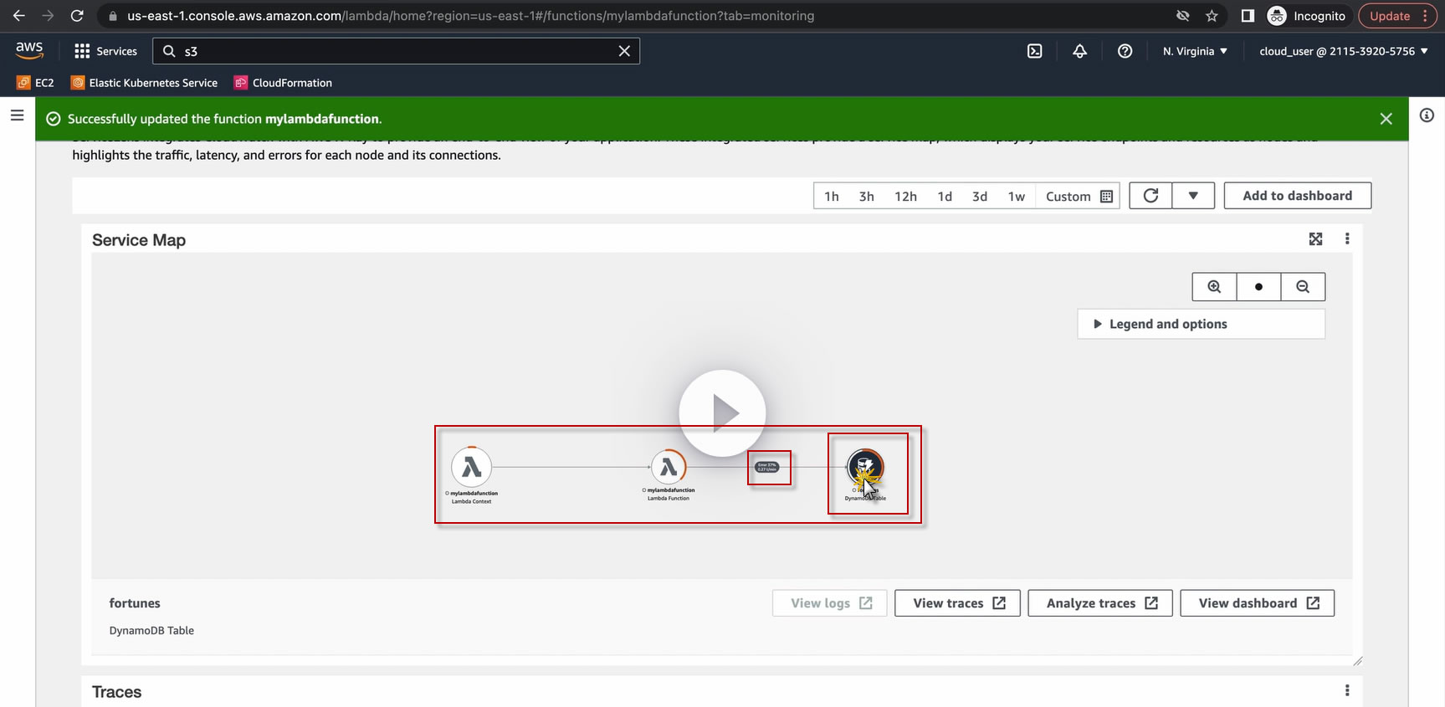Focus the AWS search field

click(x=396, y=51)
